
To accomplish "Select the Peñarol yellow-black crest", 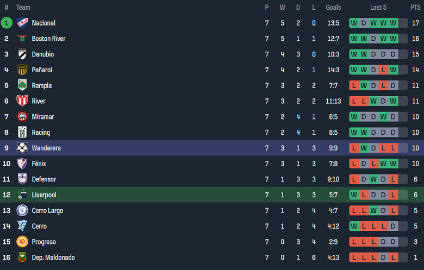I will click(22, 70).
